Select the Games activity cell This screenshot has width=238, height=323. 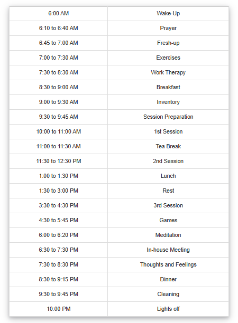point(168,221)
